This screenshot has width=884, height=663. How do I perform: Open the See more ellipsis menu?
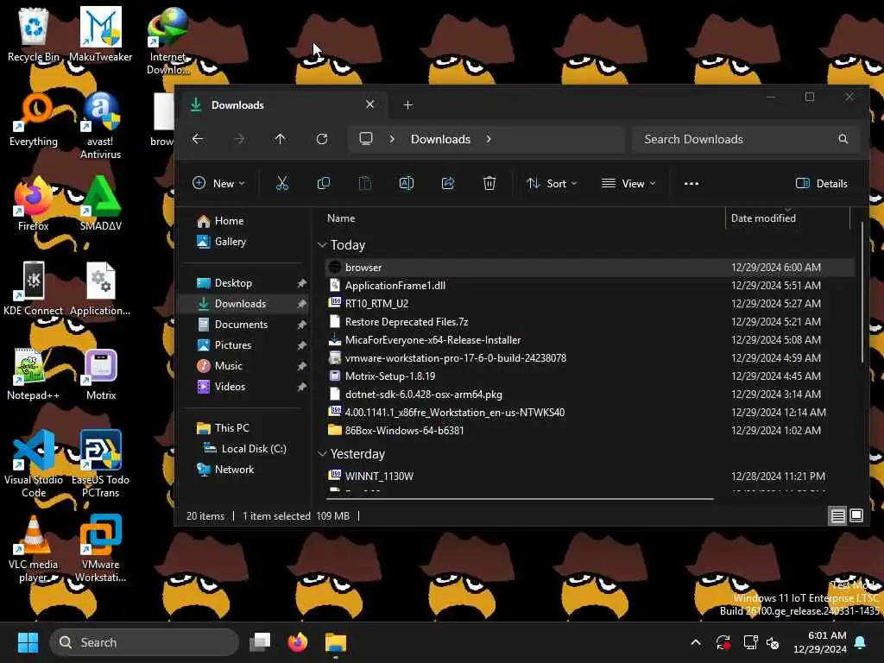pyautogui.click(x=691, y=183)
